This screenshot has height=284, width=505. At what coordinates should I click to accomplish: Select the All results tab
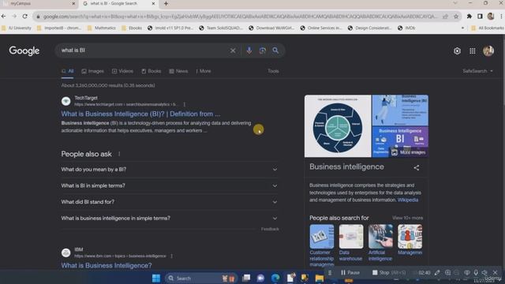(x=68, y=71)
